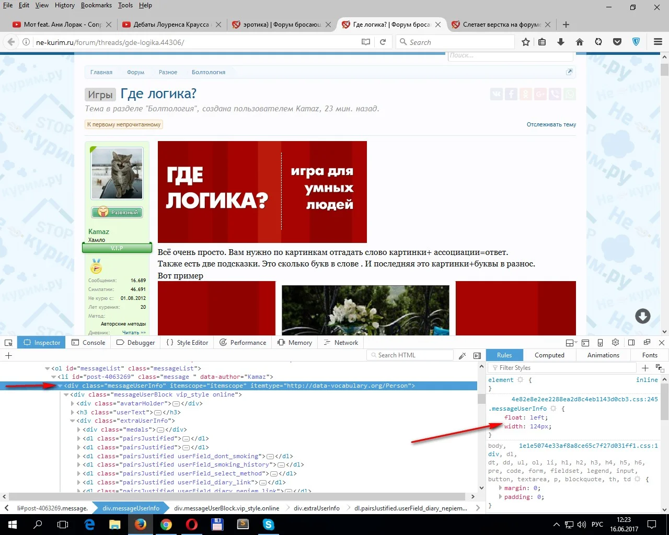Open the Downloads panel

(x=561, y=42)
